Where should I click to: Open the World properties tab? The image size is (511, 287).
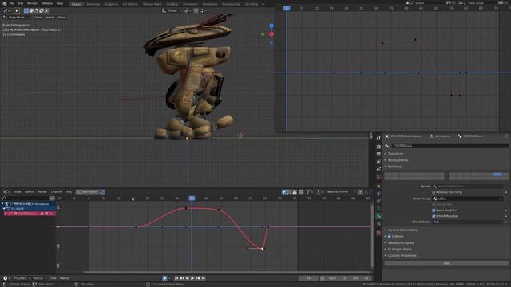[x=378, y=177]
